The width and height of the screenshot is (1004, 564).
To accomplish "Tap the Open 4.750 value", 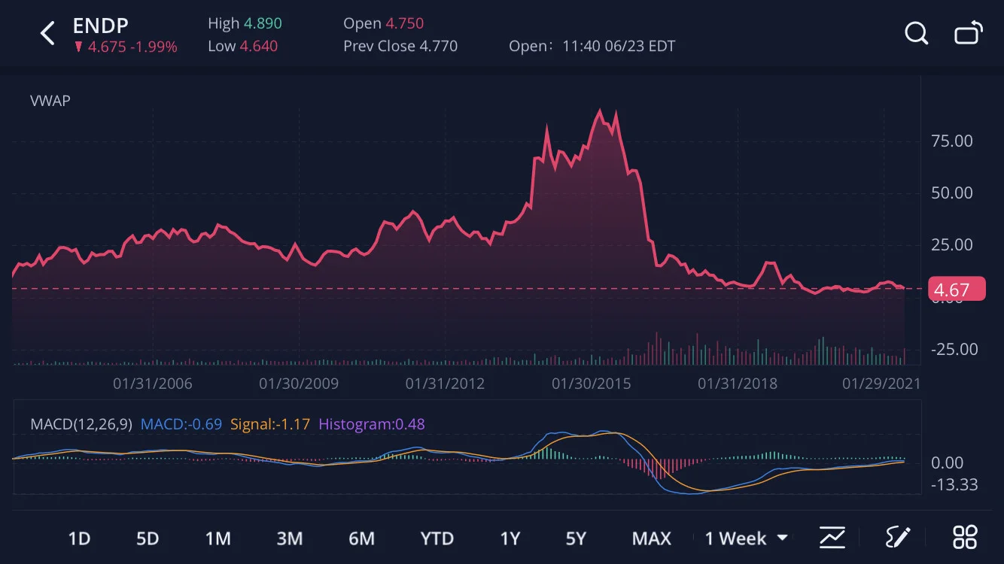I will coord(384,23).
